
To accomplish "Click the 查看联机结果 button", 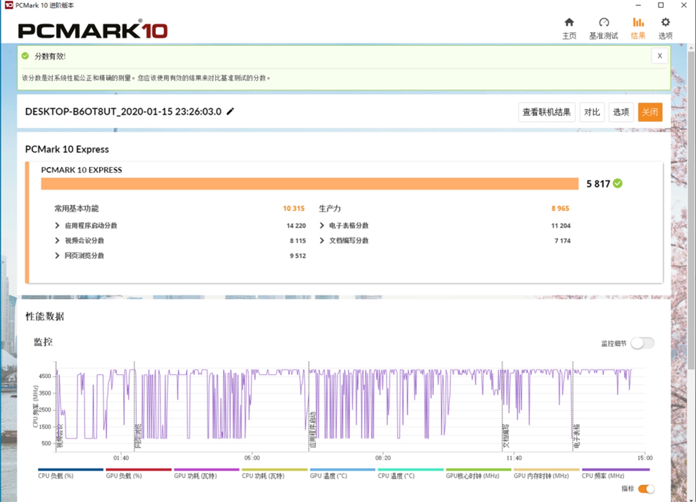I will pyautogui.click(x=546, y=112).
